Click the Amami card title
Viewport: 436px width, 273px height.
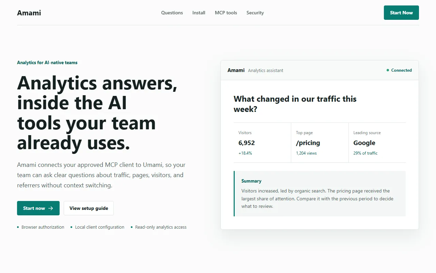(x=236, y=70)
